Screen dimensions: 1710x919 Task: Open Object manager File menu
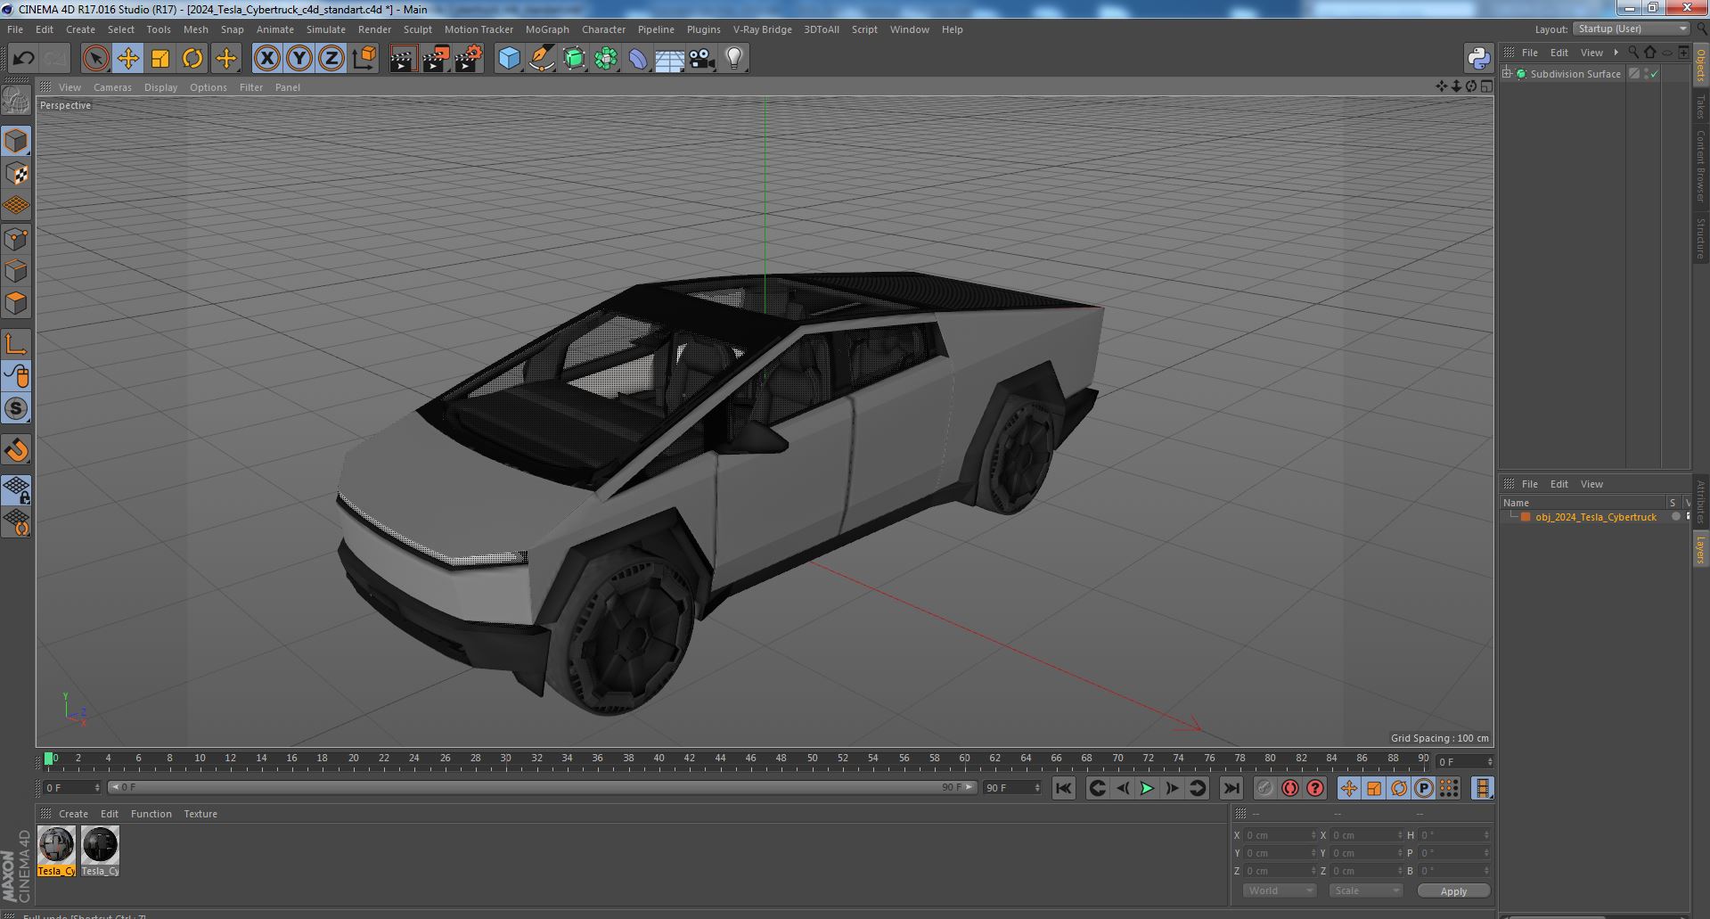1529,53
